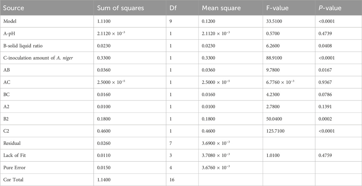
Task: Click the Lack of Fit row label
Action: pyautogui.click(x=14, y=156)
